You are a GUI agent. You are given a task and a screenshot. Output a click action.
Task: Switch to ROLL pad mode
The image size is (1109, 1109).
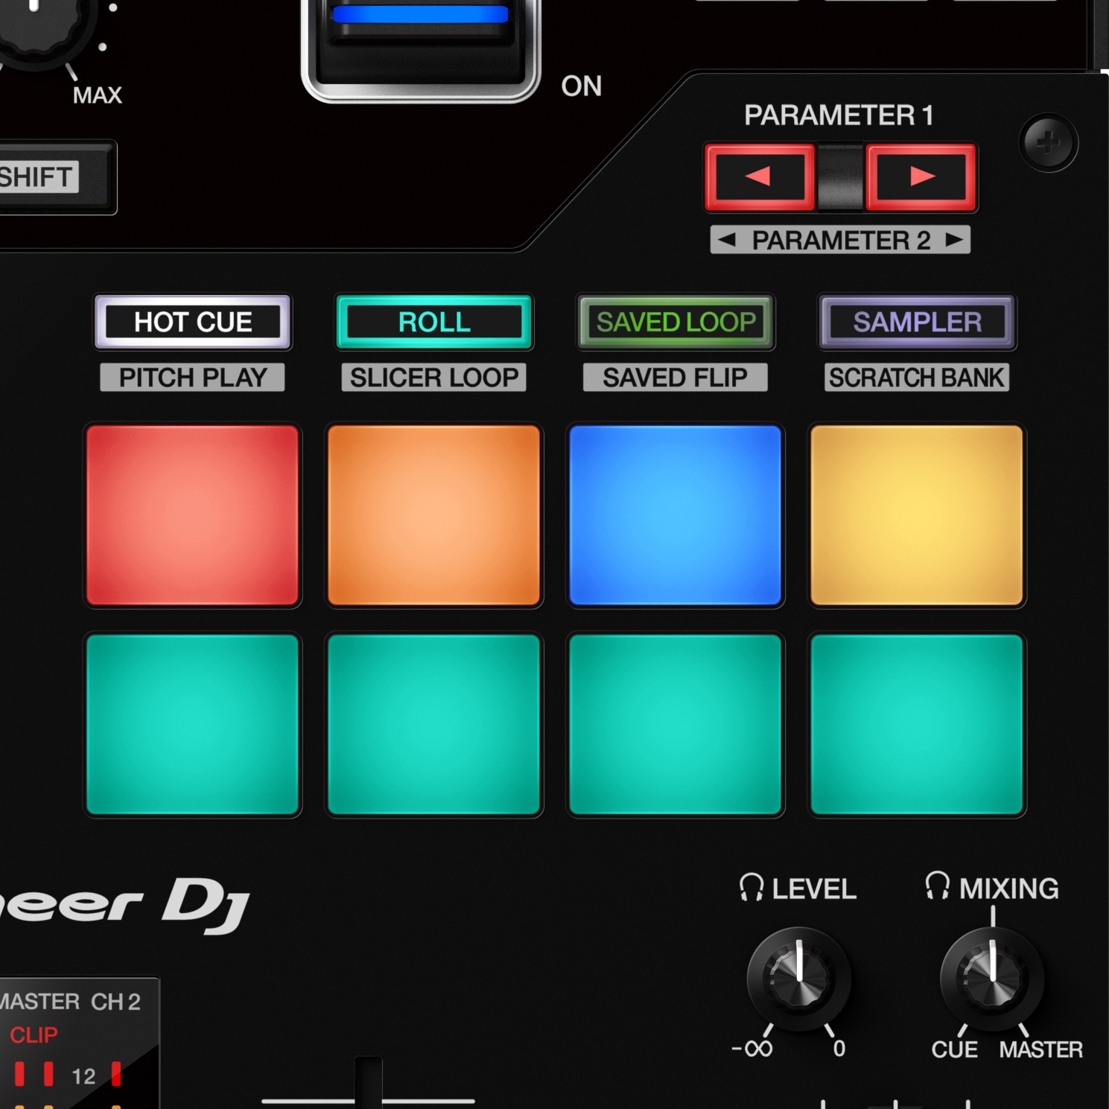coord(434,322)
